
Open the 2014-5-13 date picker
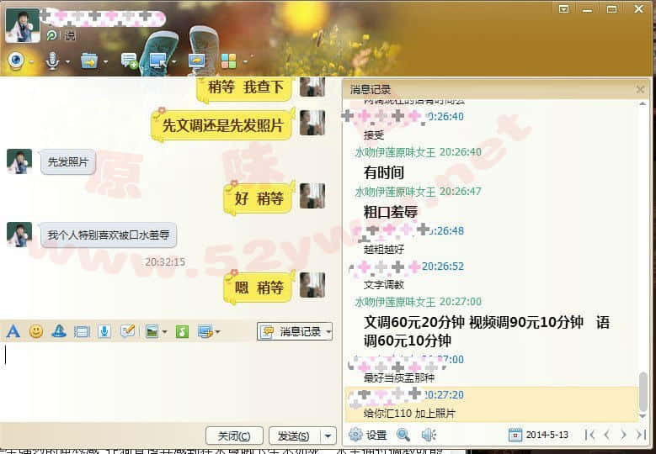(539, 435)
